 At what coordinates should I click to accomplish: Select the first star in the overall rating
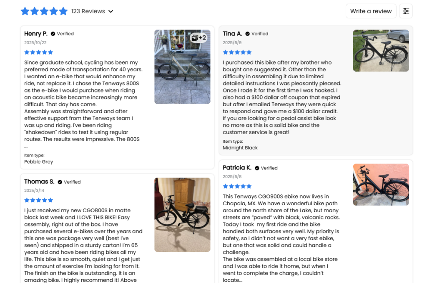[x=25, y=11]
